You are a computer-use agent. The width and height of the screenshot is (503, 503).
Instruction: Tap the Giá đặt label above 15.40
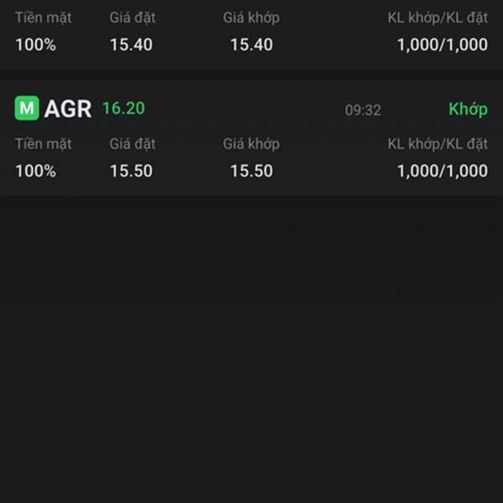coord(132,18)
